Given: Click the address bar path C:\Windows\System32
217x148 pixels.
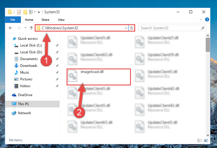Looking at the screenshot, I should click(60, 28).
